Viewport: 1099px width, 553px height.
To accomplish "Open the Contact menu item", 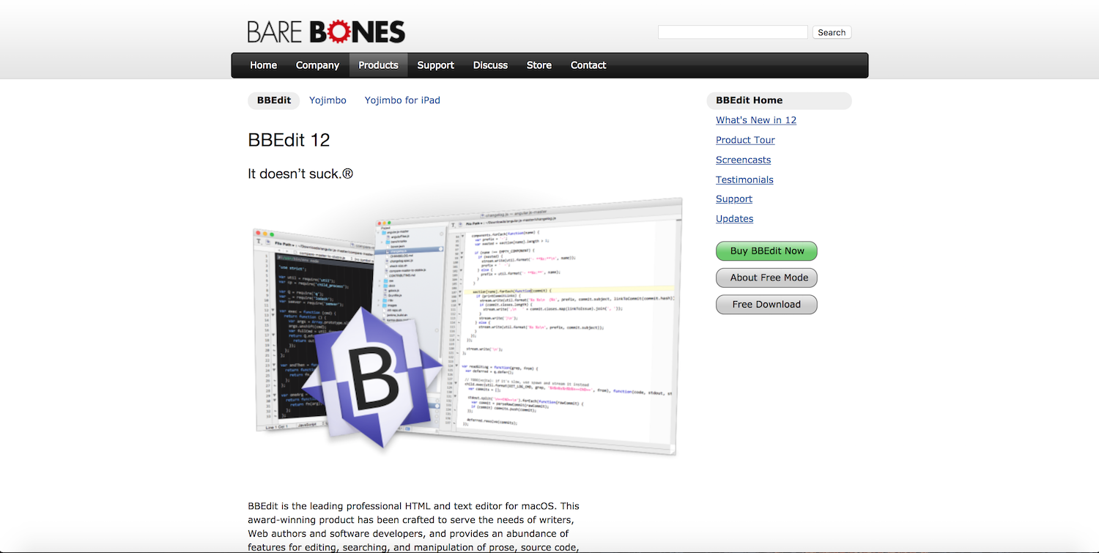I will [588, 65].
